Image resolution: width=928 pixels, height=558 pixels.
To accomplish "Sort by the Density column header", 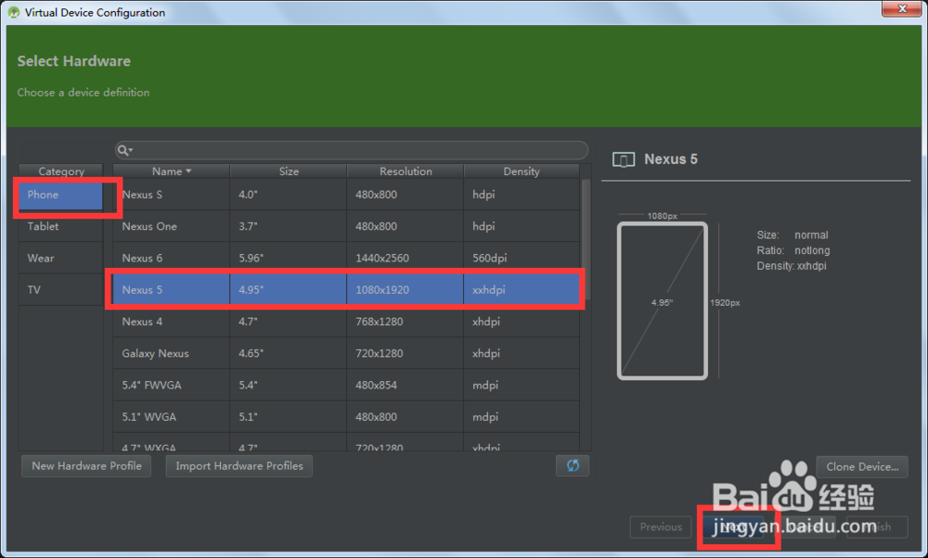I will (522, 171).
